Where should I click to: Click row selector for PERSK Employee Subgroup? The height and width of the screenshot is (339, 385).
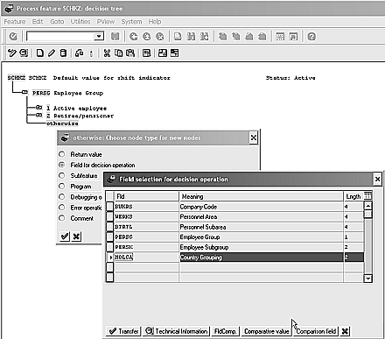109,247
